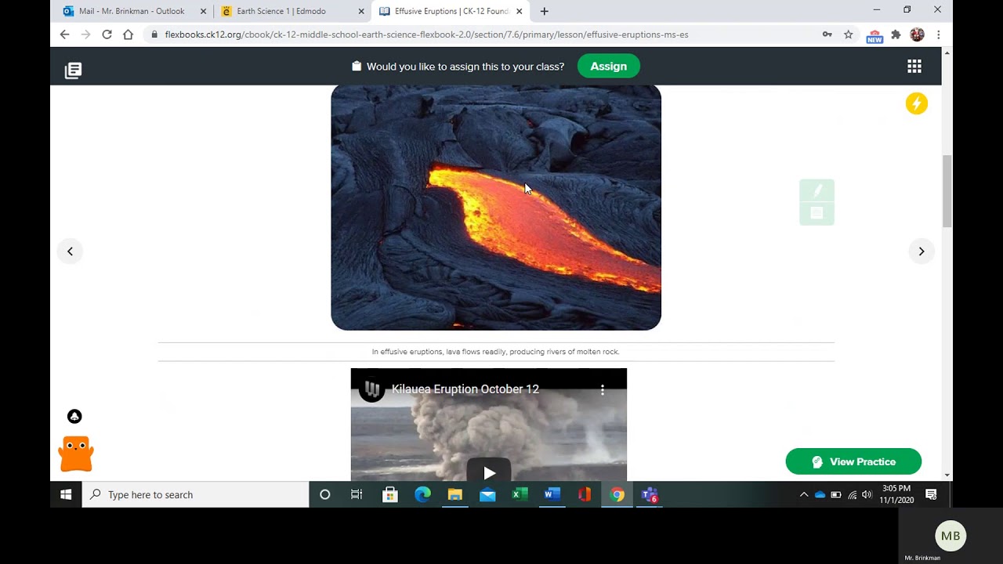1003x564 pixels.
Task: Open Microsoft Edge from the taskbar
Action: coord(422,494)
